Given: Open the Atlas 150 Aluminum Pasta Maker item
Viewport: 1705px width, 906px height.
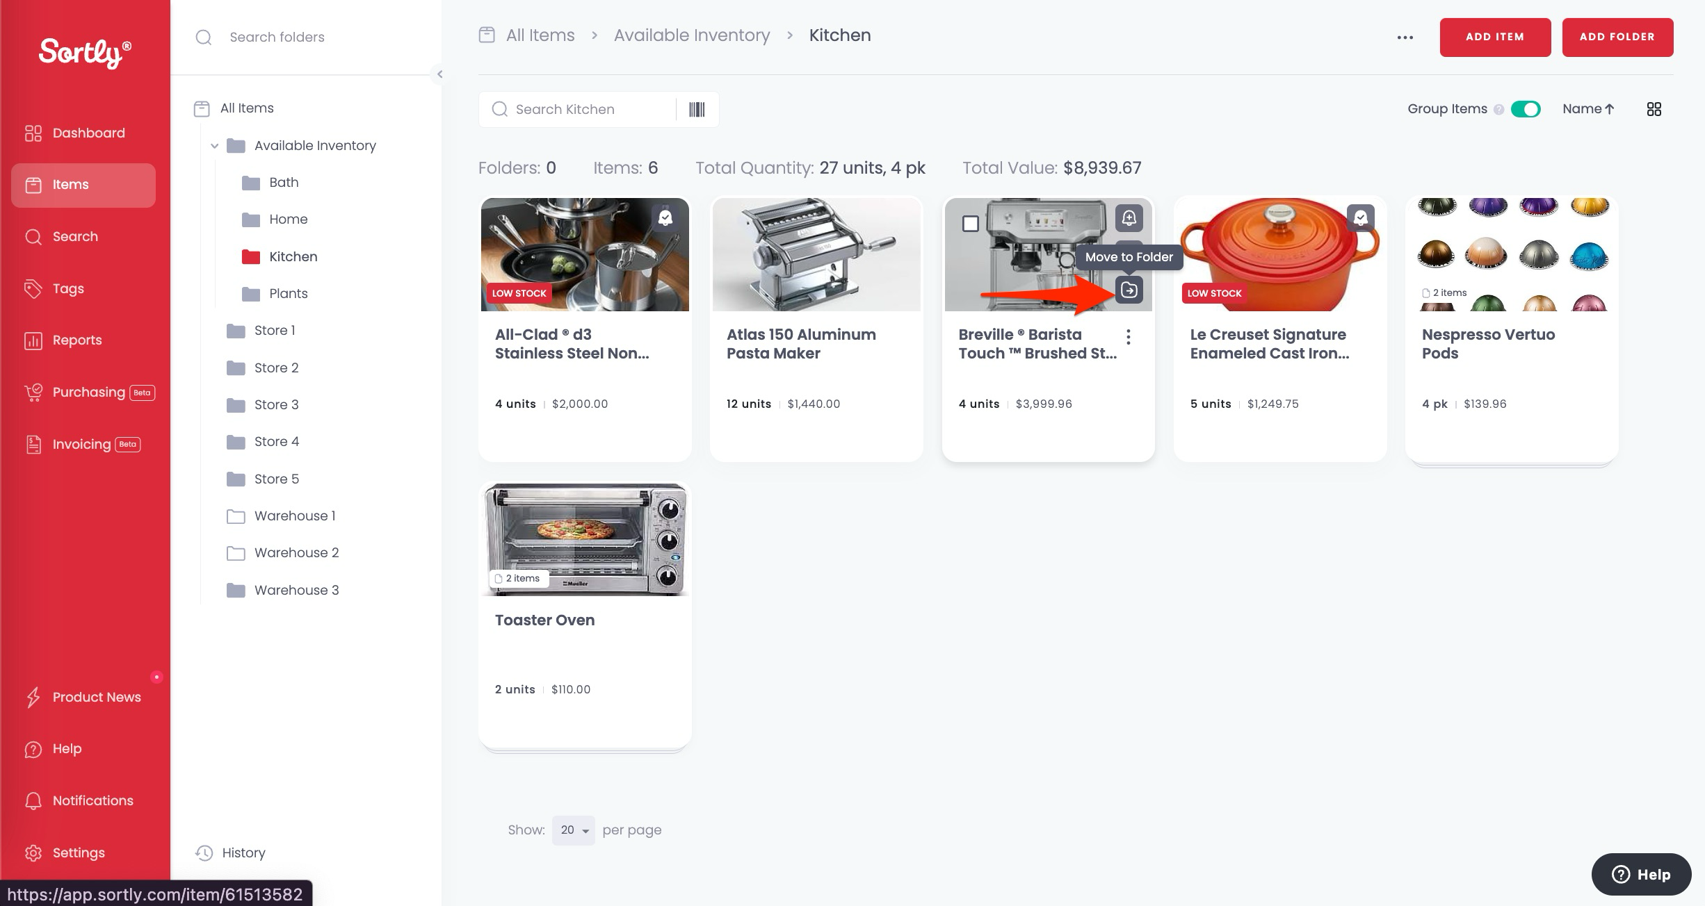Looking at the screenshot, I should click(801, 344).
